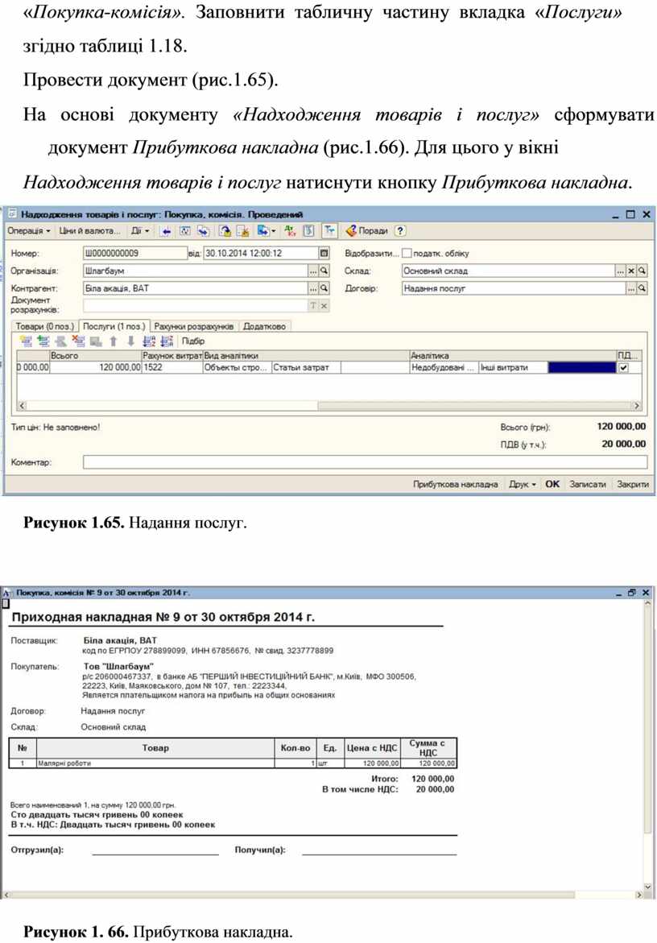The image size is (657, 943).
Task: Open Контрагент record with magnifier icon
Action: tap(324, 288)
